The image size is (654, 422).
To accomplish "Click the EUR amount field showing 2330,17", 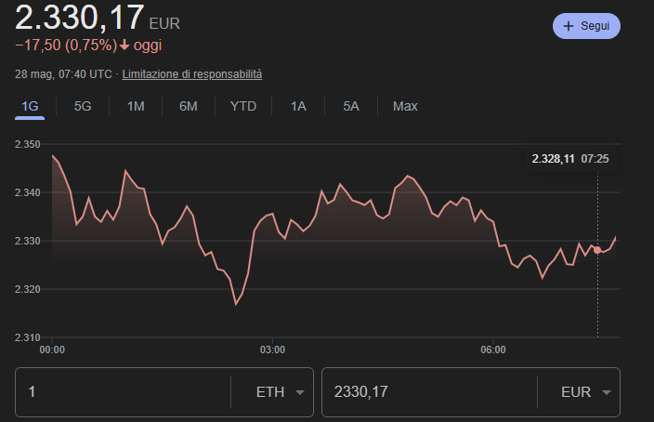I will pyautogui.click(x=427, y=392).
